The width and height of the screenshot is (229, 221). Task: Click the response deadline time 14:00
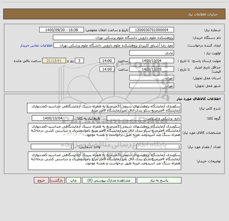107,61
